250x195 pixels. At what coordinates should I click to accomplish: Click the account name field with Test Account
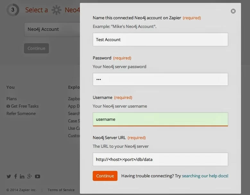click(160, 40)
